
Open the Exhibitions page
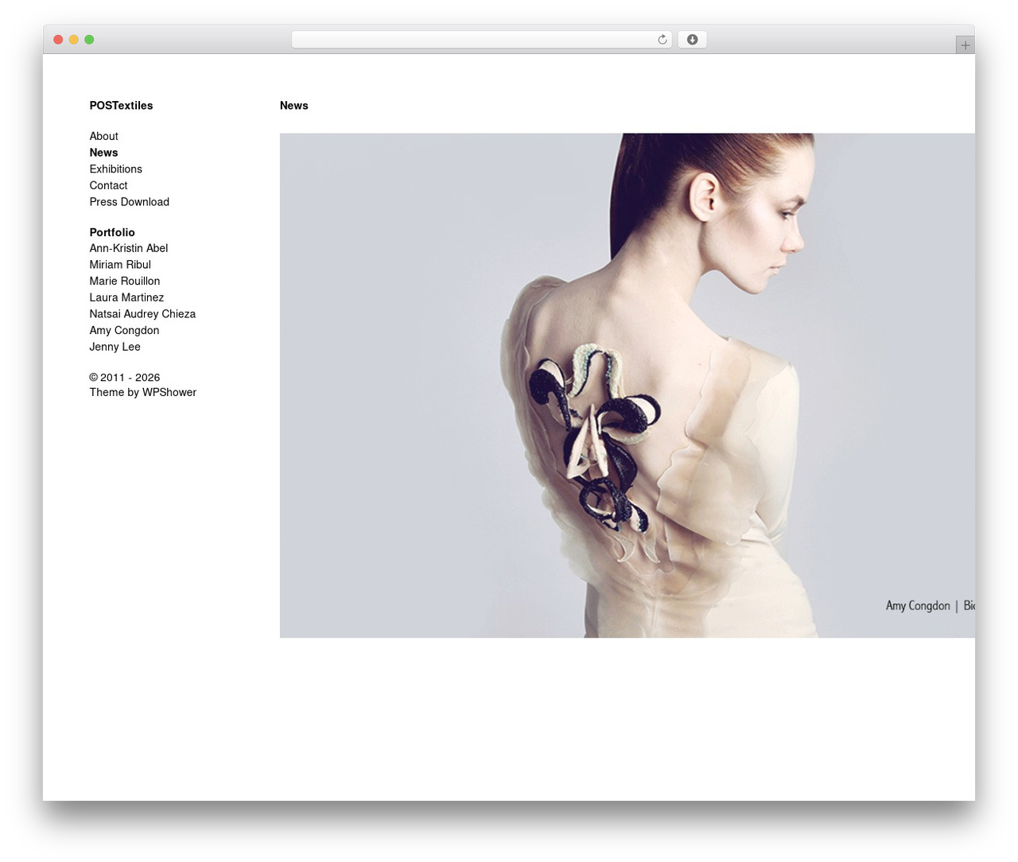(115, 169)
